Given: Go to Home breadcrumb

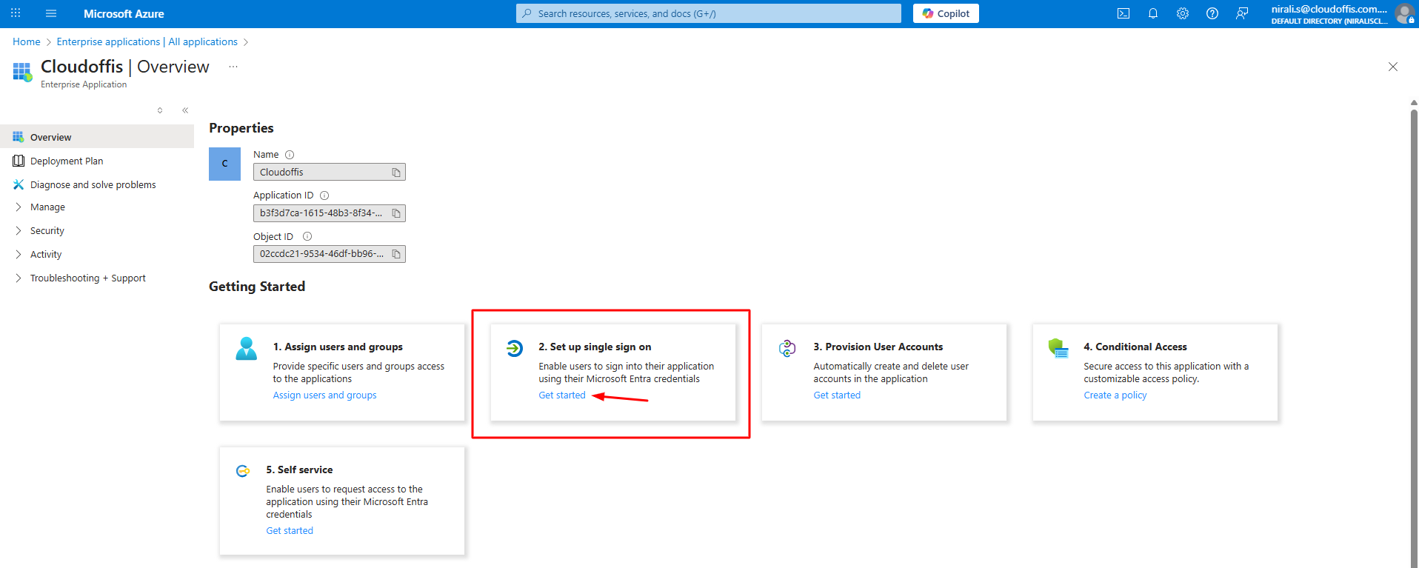Looking at the screenshot, I should pyautogui.click(x=27, y=41).
